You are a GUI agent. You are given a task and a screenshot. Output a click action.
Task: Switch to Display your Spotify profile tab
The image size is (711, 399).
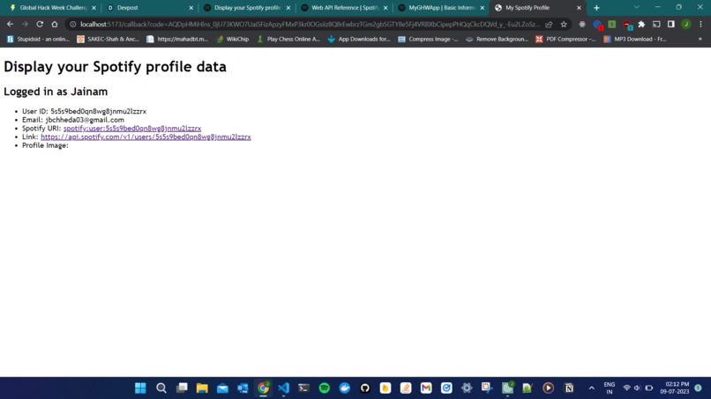247,8
